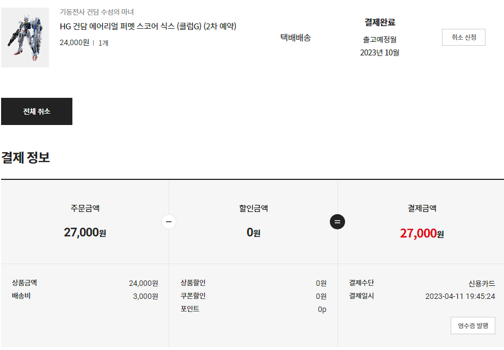Click the Gundam Aerial product thumbnail
The width and height of the screenshot is (504, 350).
click(x=25, y=37)
